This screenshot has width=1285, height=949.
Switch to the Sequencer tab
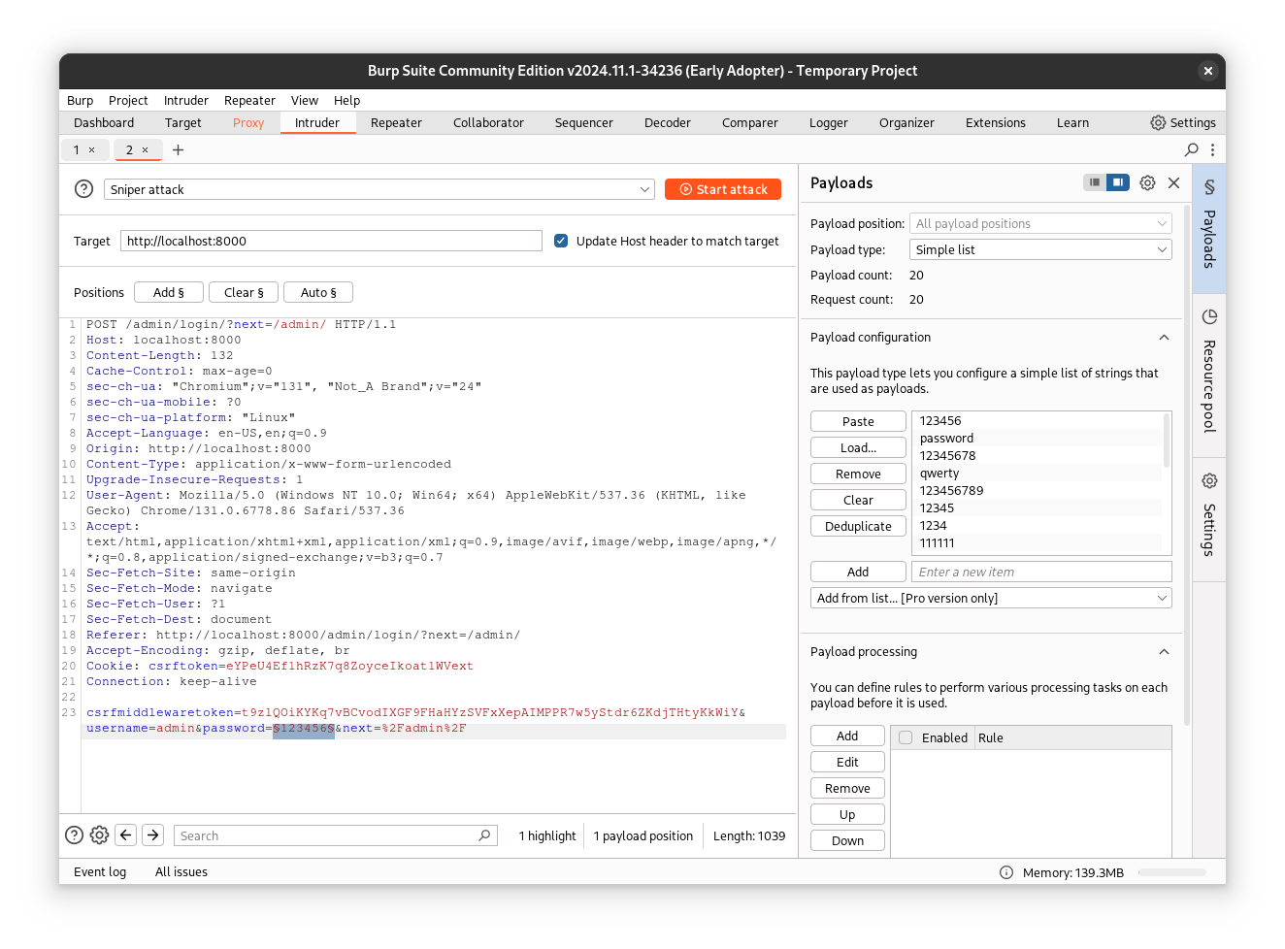click(583, 123)
